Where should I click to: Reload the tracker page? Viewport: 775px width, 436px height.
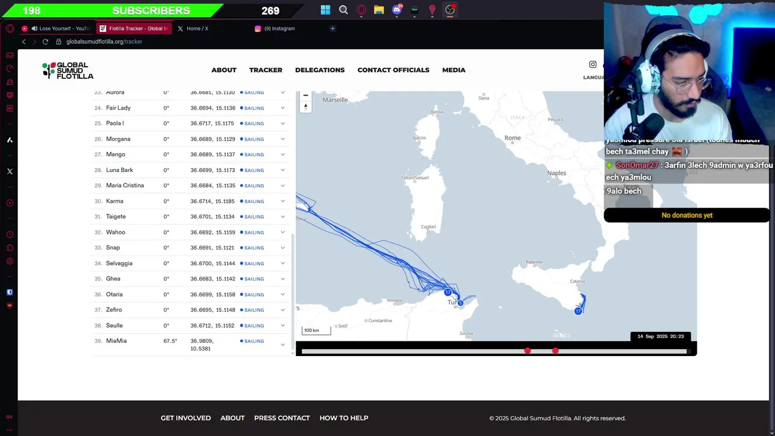45,42
